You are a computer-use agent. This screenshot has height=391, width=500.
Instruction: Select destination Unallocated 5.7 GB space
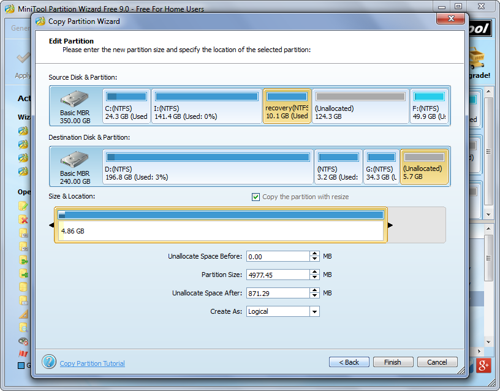click(424, 167)
